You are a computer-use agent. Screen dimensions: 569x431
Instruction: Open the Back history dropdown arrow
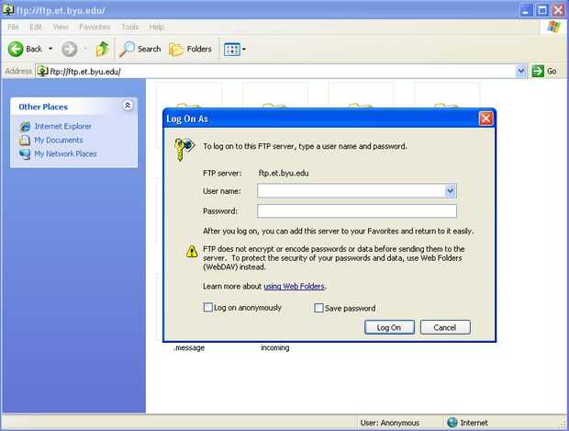50,49
